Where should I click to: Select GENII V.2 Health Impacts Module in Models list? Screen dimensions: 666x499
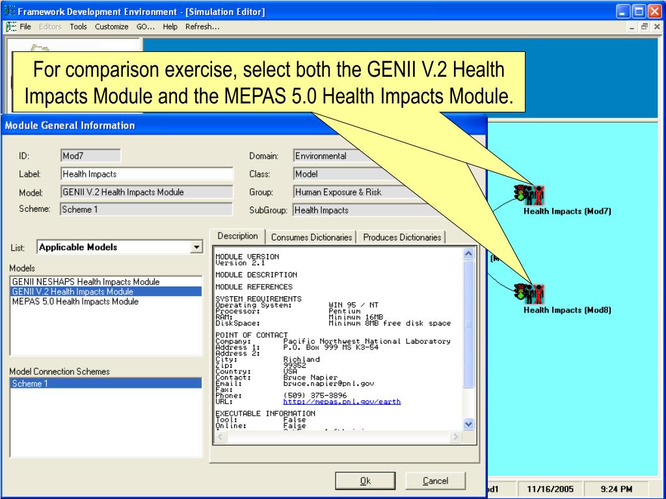click(x=106, y=292)
